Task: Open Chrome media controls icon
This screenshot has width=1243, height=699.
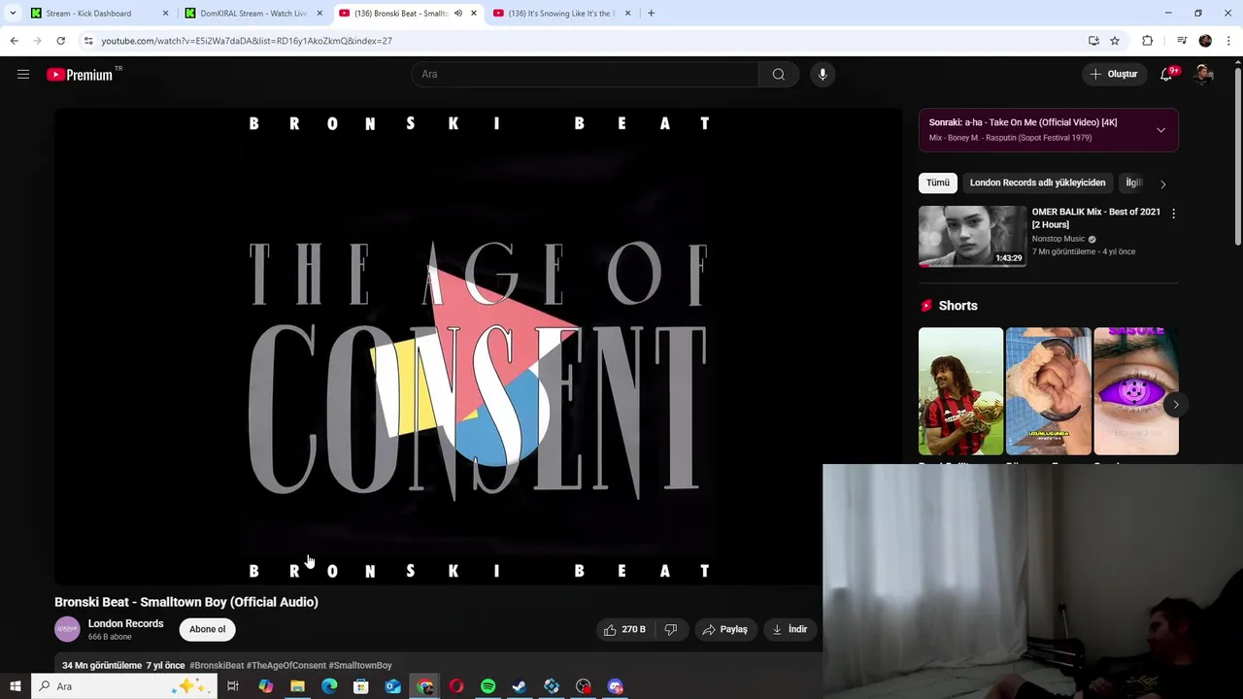Action: coord(1182,41)
